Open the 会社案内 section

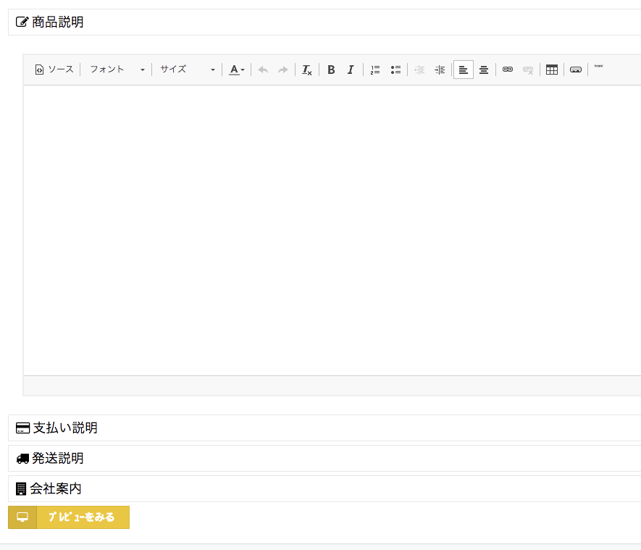click(56, 489)
